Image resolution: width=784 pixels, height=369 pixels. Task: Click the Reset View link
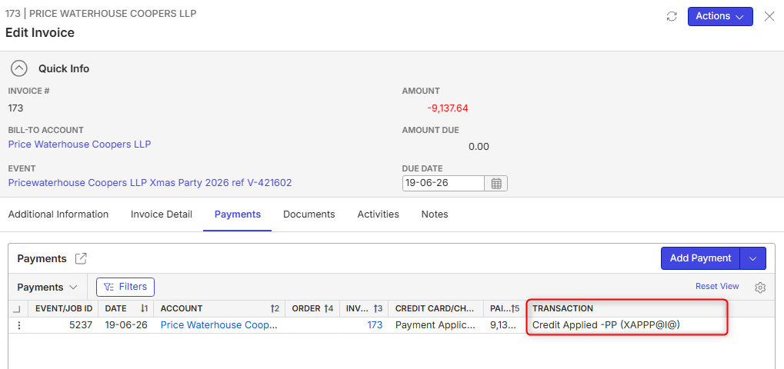[717, 286]
